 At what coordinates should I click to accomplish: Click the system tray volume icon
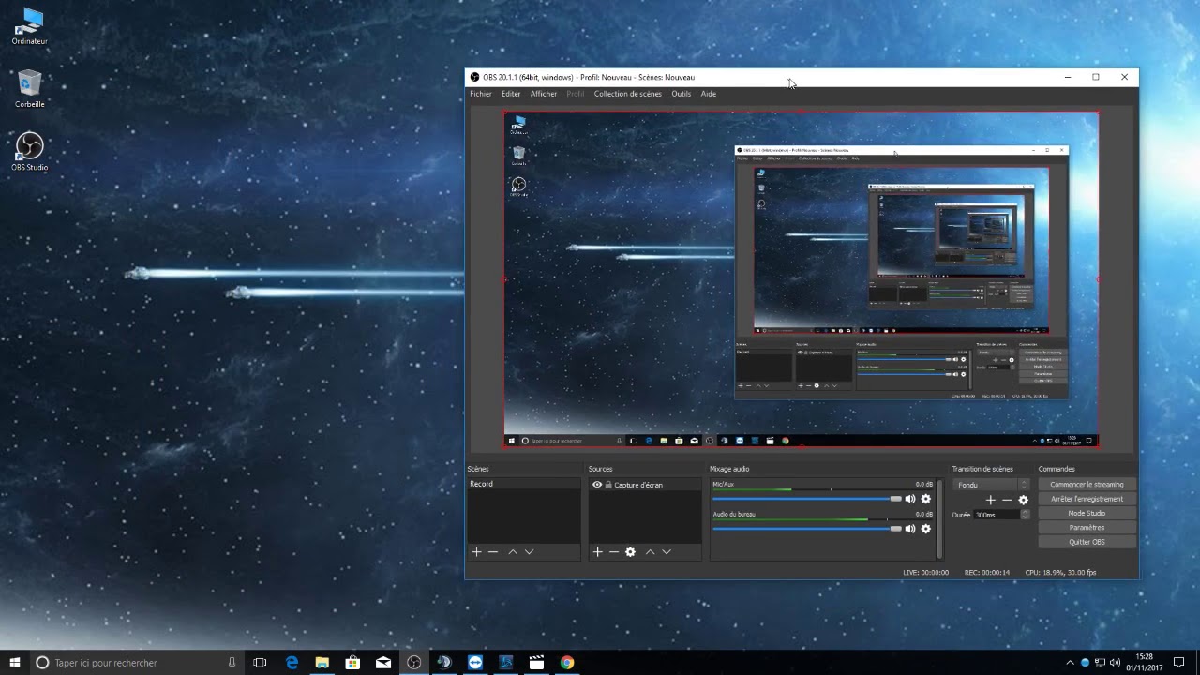pos(1115,662)
